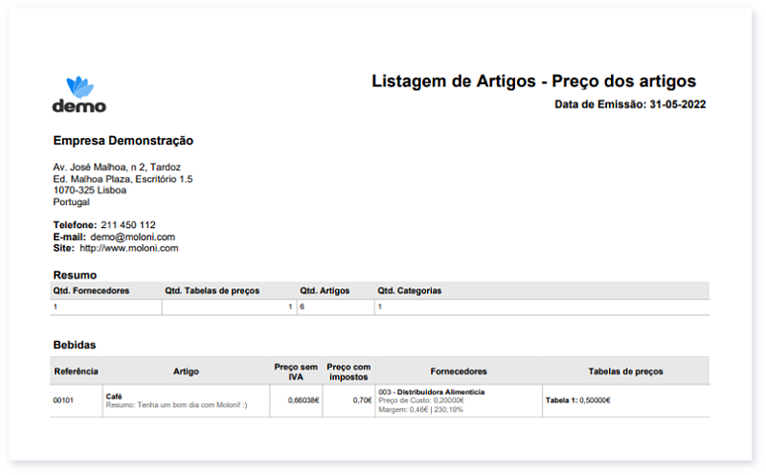Click the Referência column header
This screenshot has width=766, height=475.
click(x=76, y=371)
